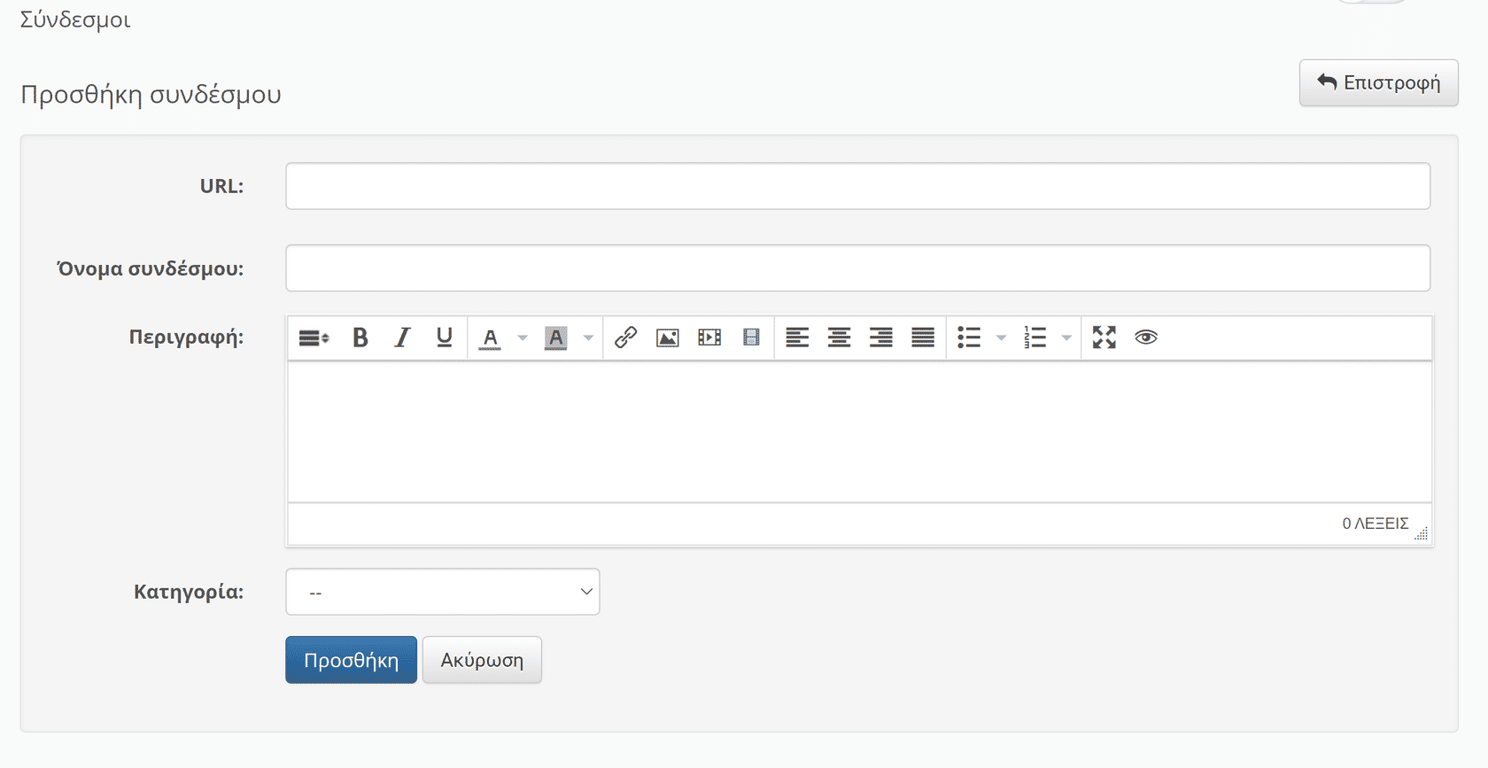Click the underline icon

click(444, 337)
